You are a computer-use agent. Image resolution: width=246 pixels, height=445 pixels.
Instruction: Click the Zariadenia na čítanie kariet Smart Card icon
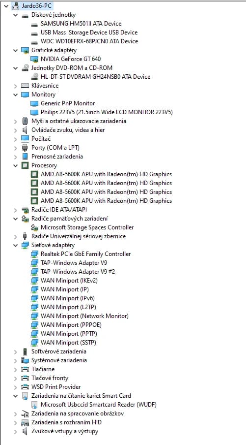click(x=25, y=396)
